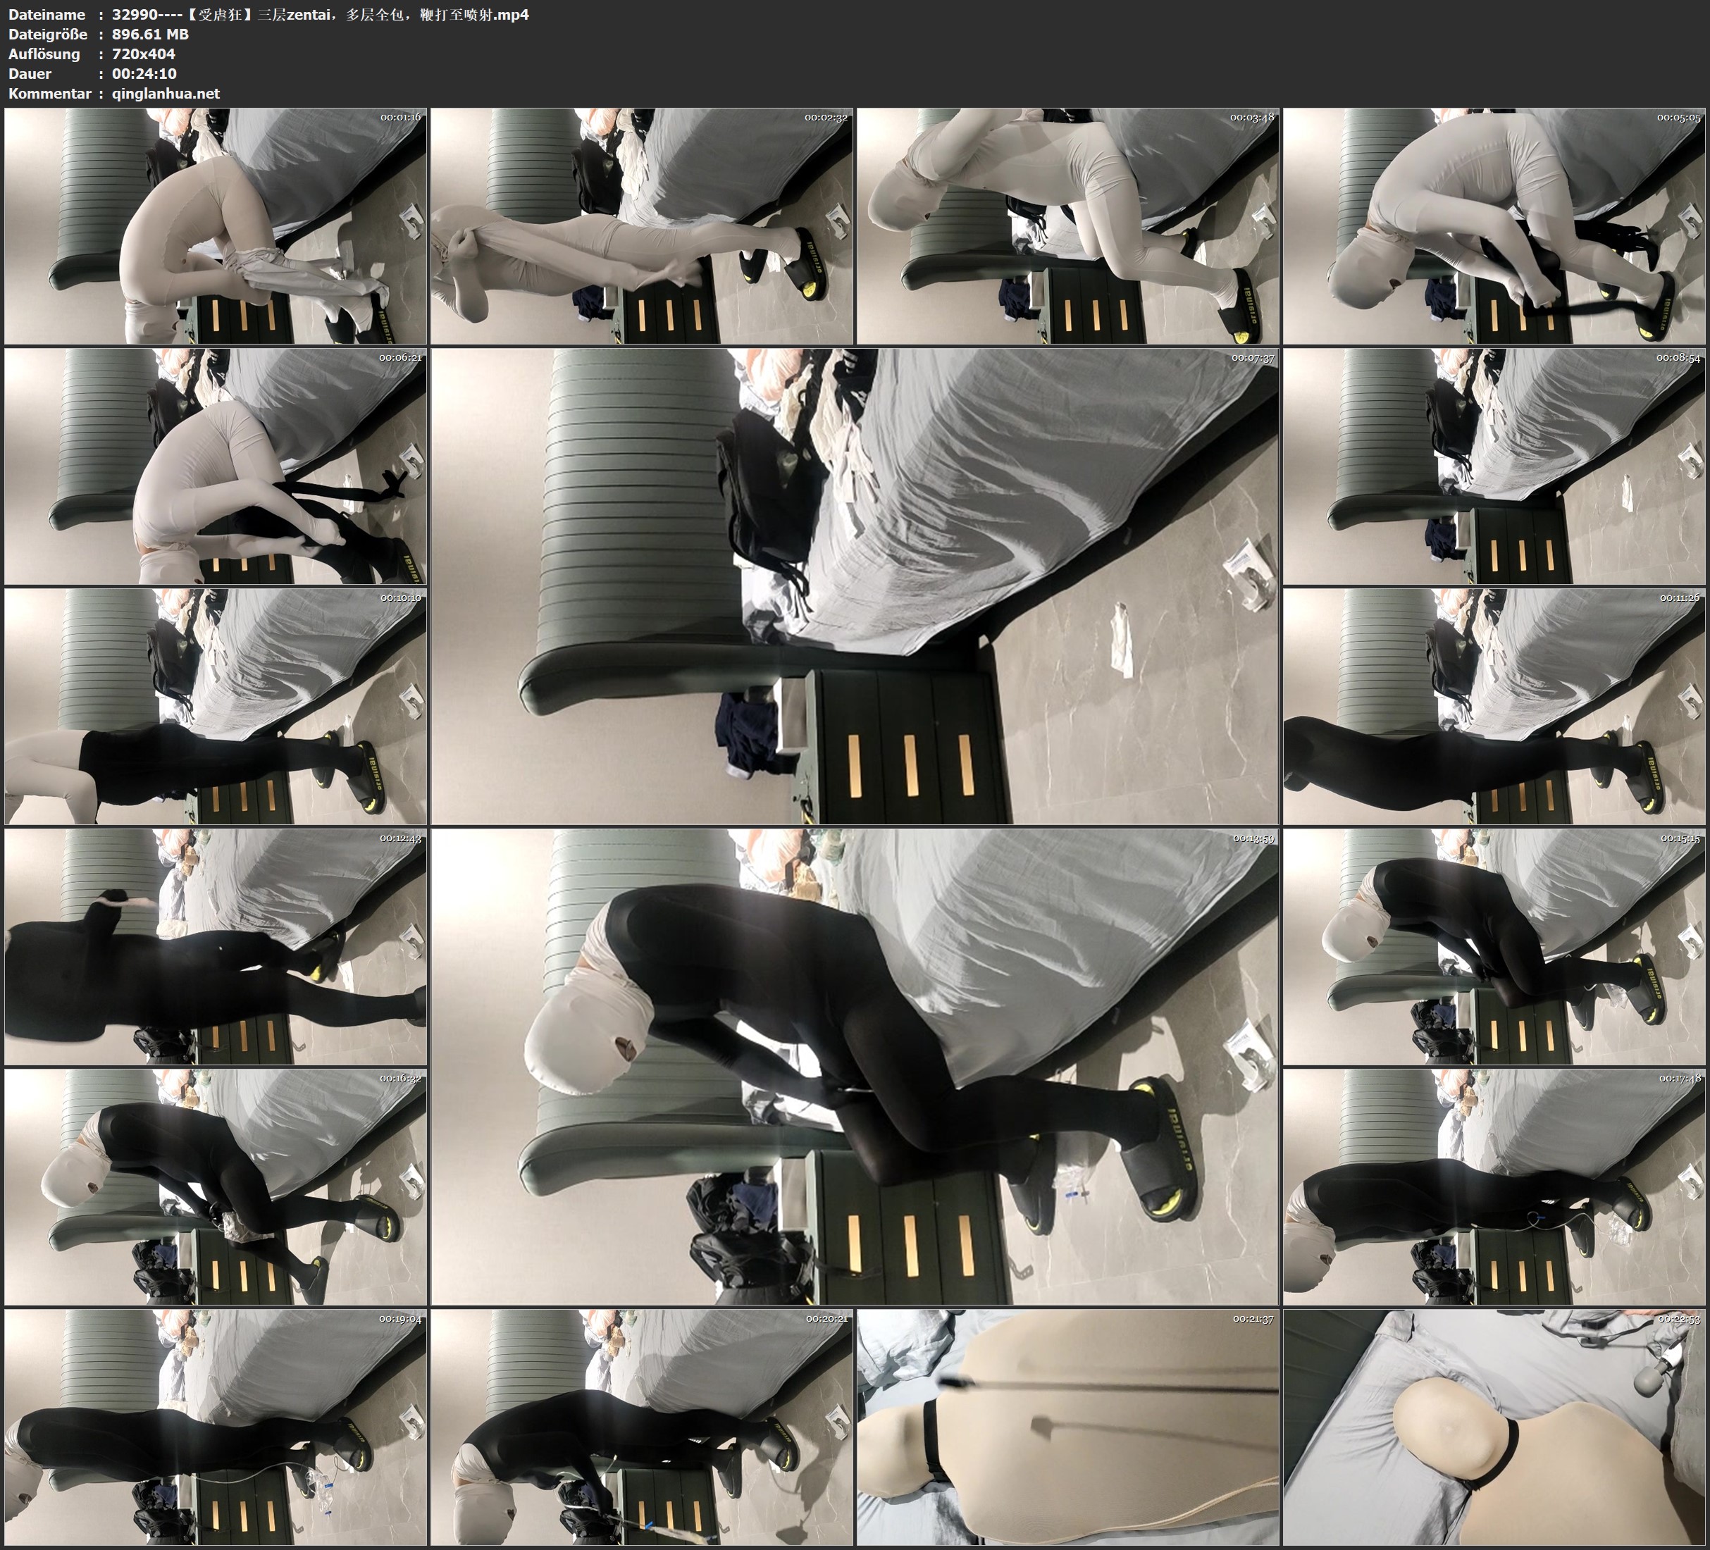This screenshot has height=1550, width=1710.
Task: Click the 00:19:04 frame
Action: pos(216,1427)
